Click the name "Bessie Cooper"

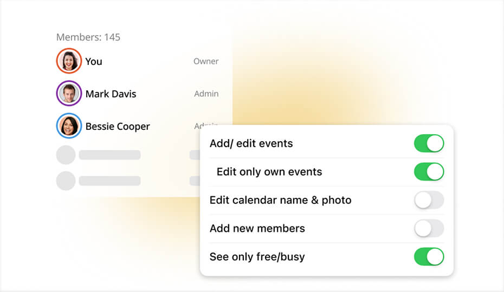click(x=118, y=127)
